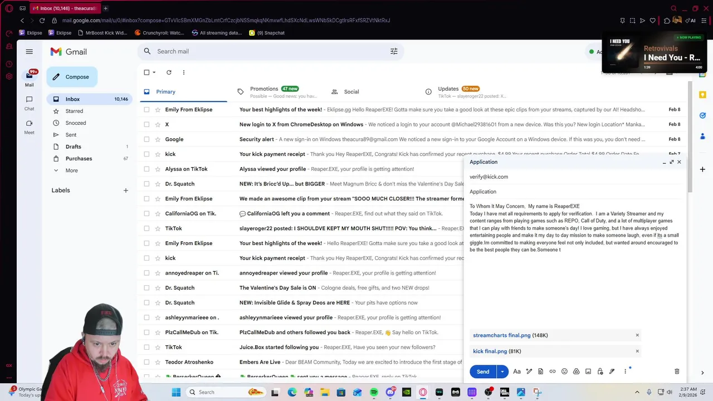
Task: Select the annoyedreaper on Ti. email checkbox
Action: [146, 273]
